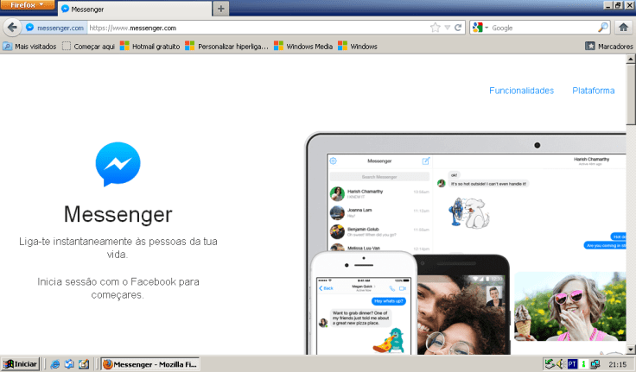
Task: Open a new tab with the plus button
Action: click(221, 9)
